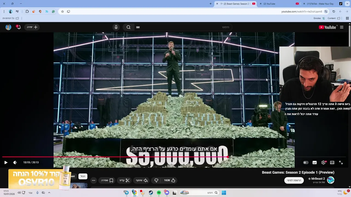Viewport: 351px width, 197px height.
Task: Open the MrBeast 2 channel name link
Action: pos(318,179)
